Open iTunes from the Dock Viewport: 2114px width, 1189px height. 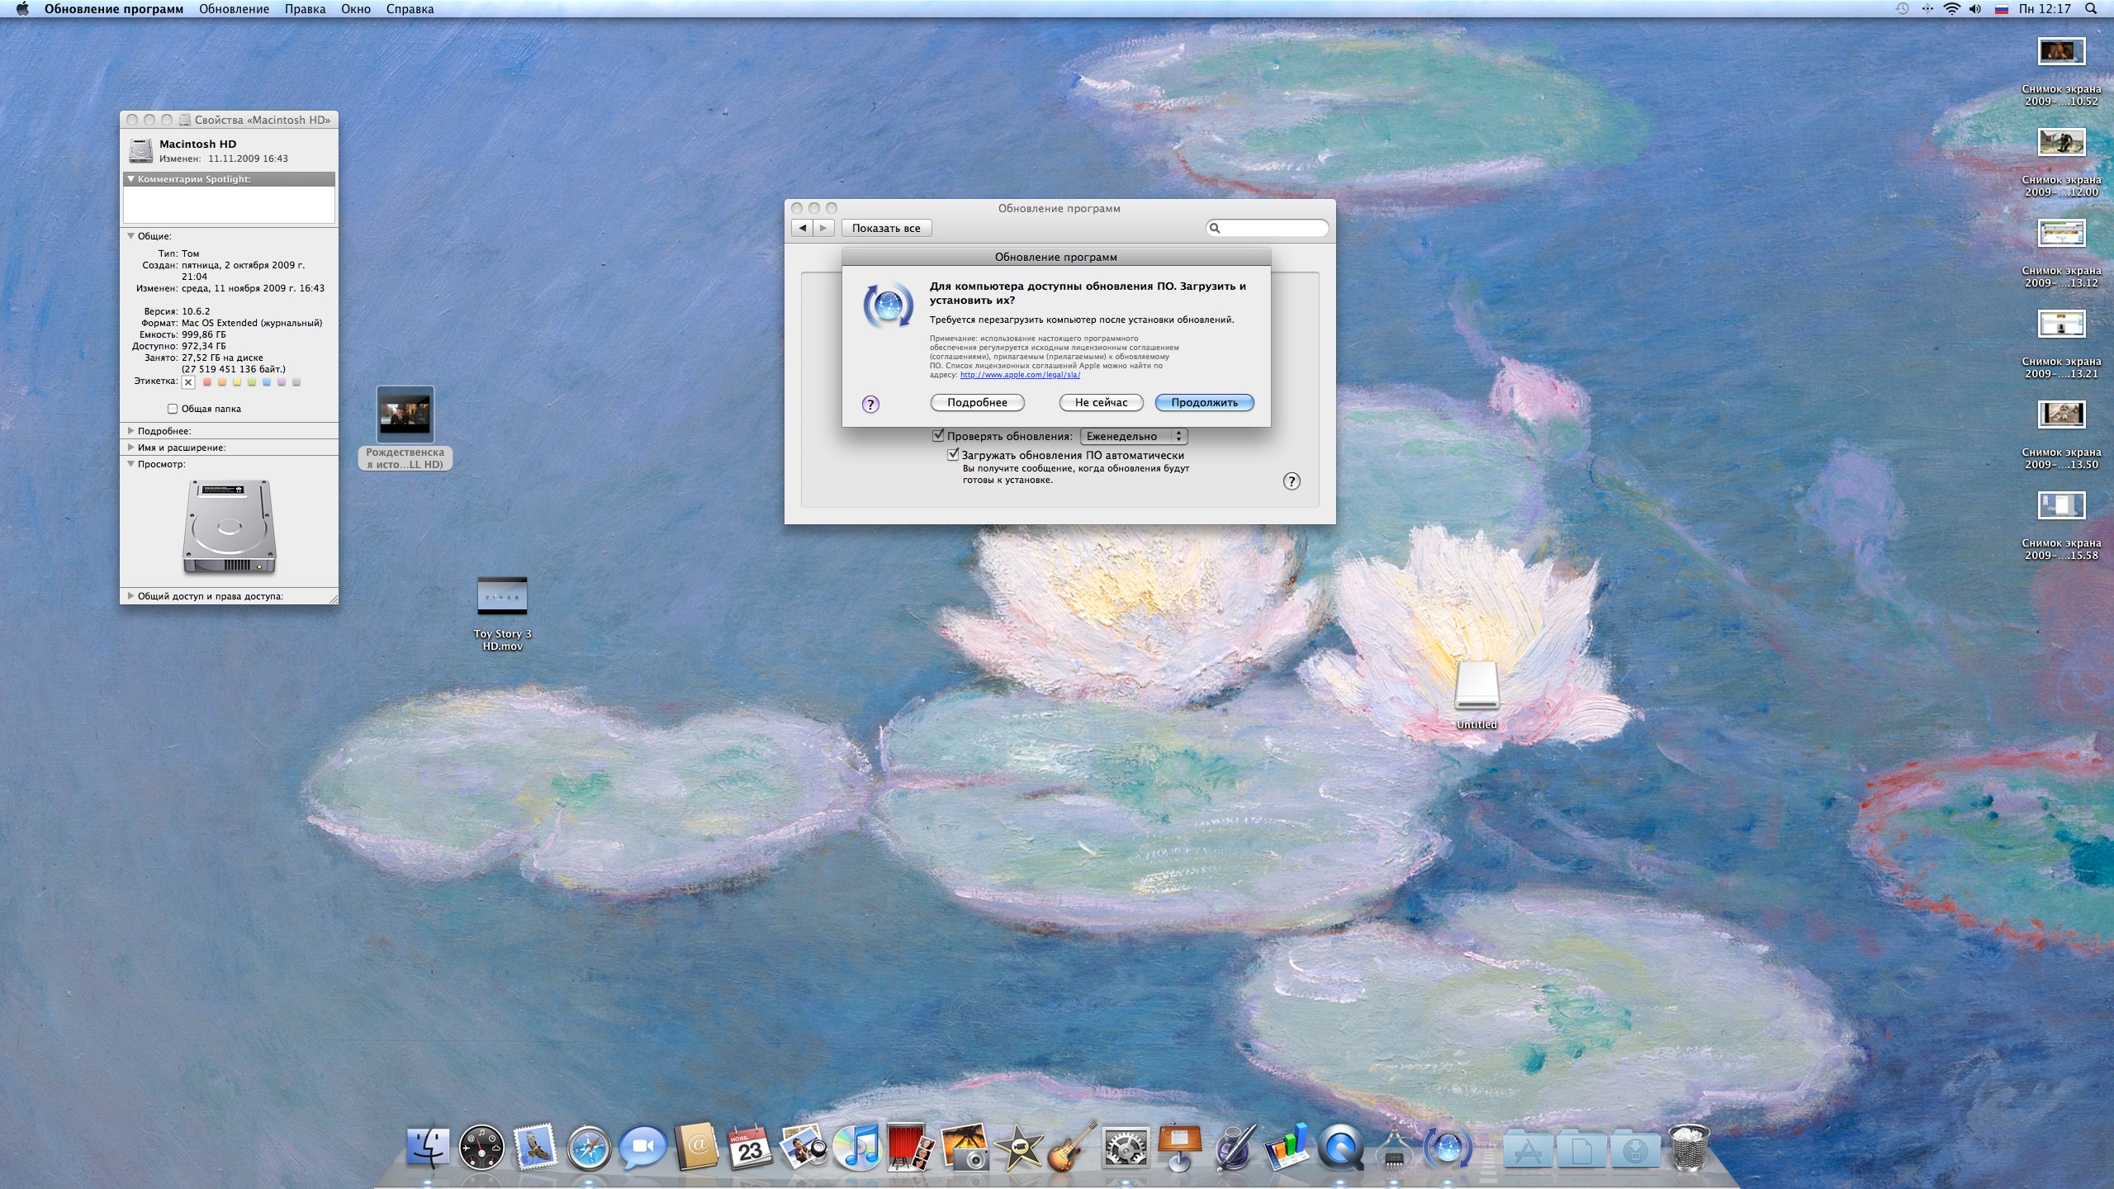857,1148
